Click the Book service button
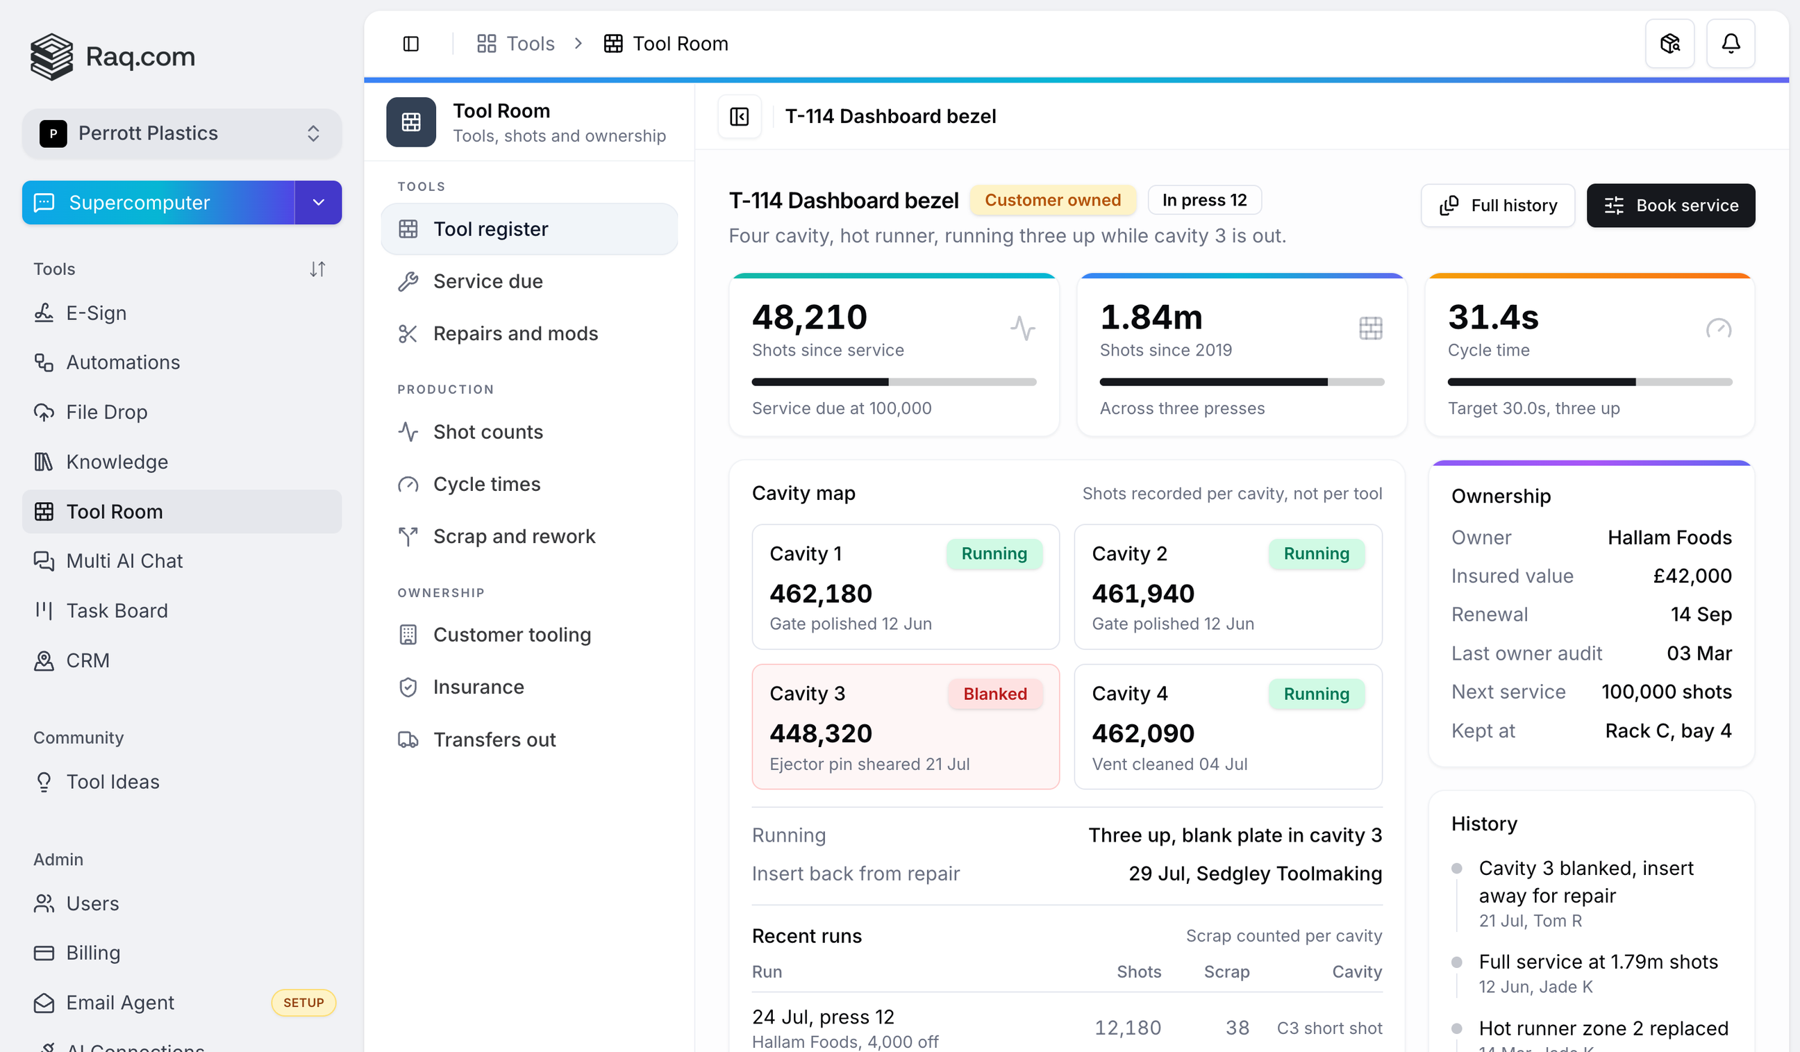1800x1052 pixels. point(1670,206)
